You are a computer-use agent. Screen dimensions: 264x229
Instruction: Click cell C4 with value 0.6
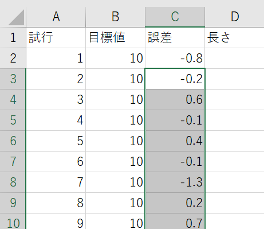175,99
